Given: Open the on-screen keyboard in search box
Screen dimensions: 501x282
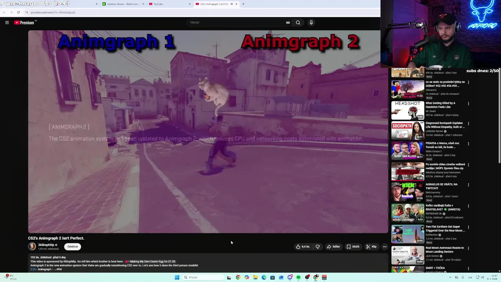Looking at the screenshot, I should (x=288, y=23).
